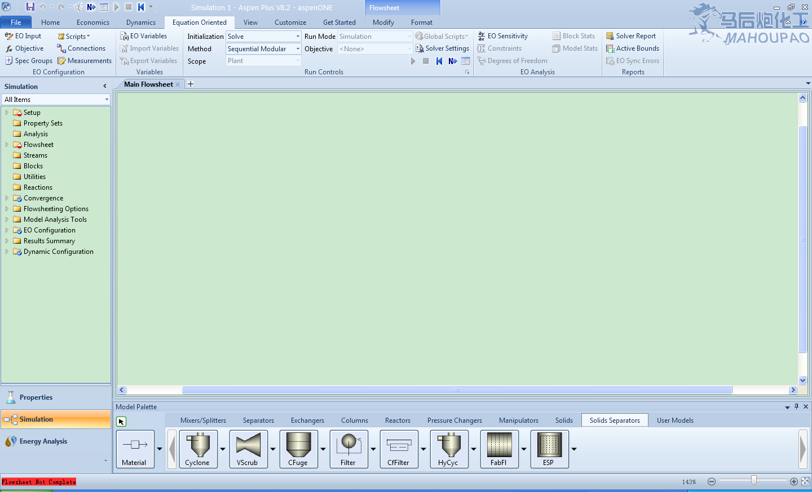Switch to Properties environment
812x492 pixels.
[56, 397]
